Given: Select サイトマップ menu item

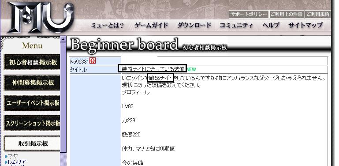Looking at the screenshot, I should click(x=305, y=26).
